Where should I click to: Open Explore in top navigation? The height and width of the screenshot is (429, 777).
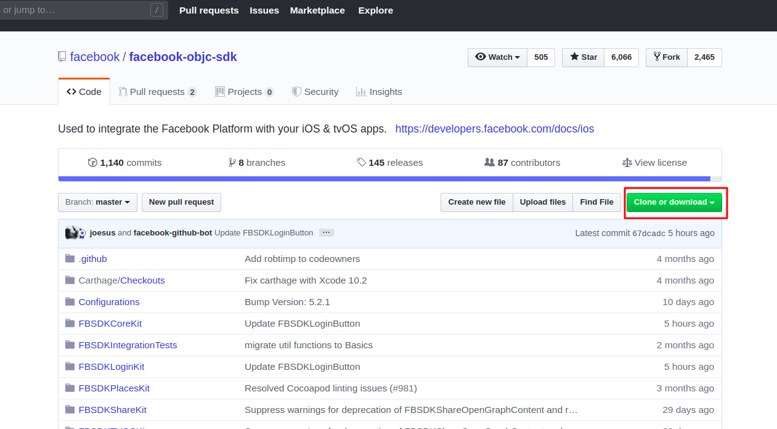[x=376, y=10]
